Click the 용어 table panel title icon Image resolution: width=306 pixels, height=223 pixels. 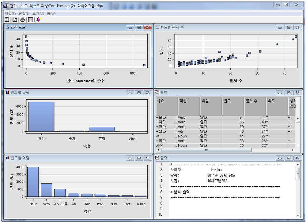pos(157,93)
